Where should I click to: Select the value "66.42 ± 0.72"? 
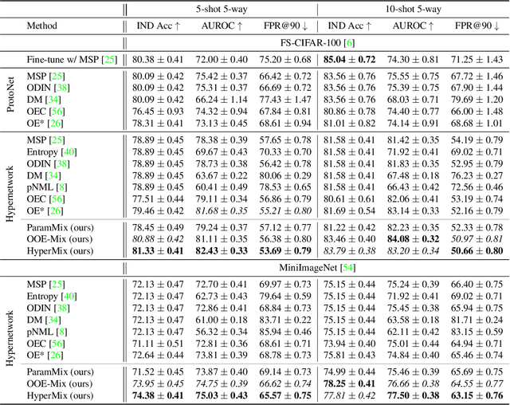[285, 76]
